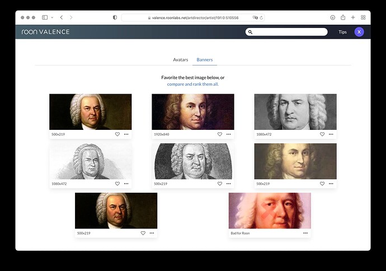Click the '1920x840' size label
386x271 pixels.
point(162,134)
